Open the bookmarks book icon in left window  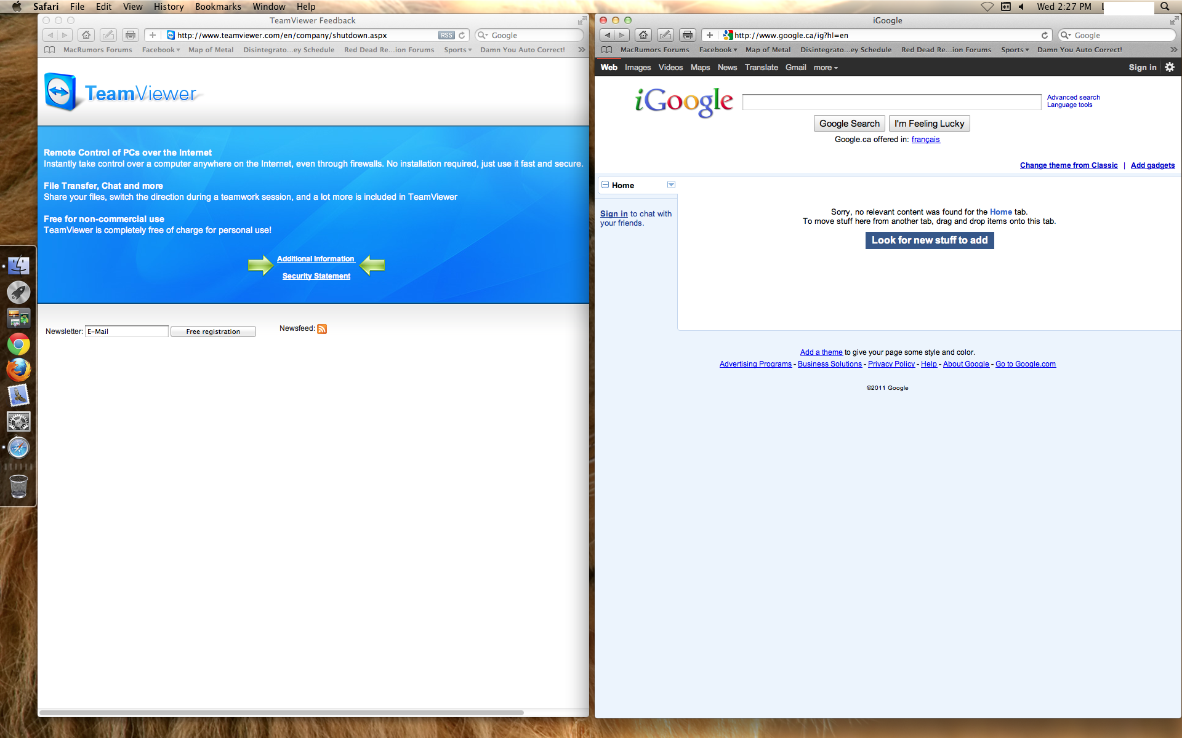tap(50, 50)
